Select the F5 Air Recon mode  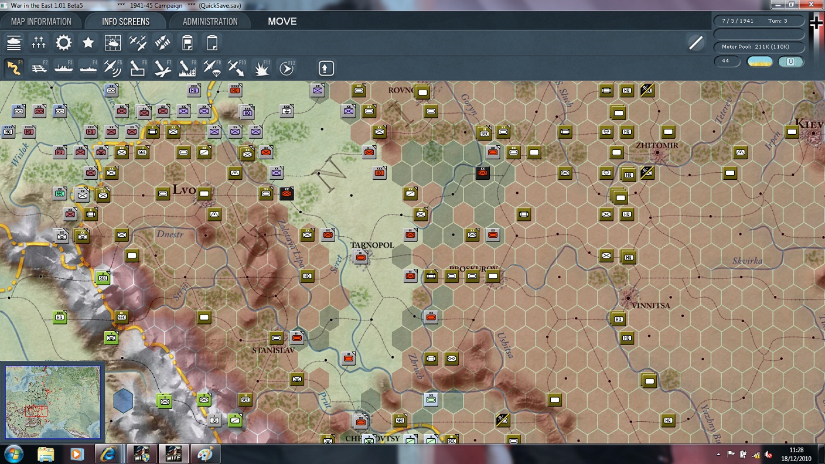112,68
